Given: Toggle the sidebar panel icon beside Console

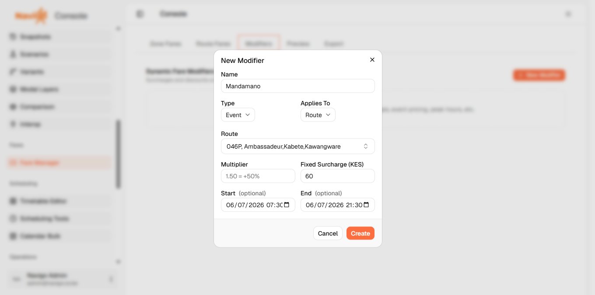Looking at the screenshot, I should [x=140, y=14].
